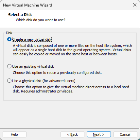The width and height of the screenshot is (140, 140).
Task: Click the blank footer area between Help and Back
Action: pos(44,134)
